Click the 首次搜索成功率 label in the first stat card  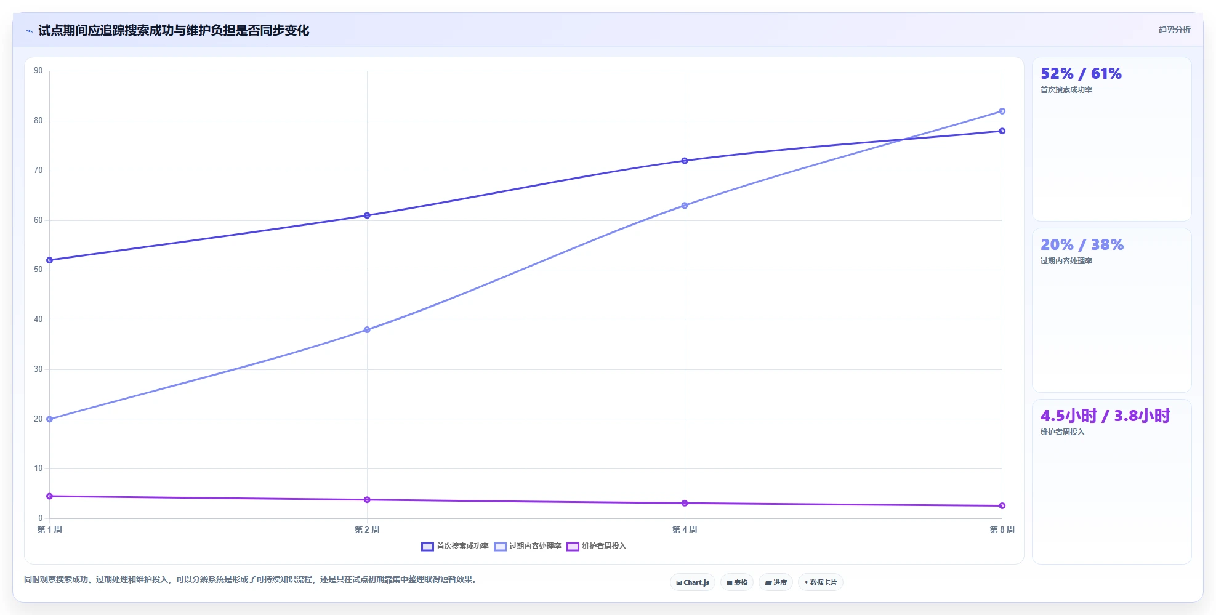(x=1066, y=90)
